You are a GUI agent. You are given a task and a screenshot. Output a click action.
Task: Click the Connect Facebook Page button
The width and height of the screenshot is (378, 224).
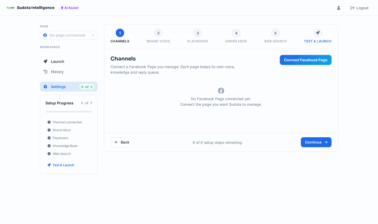coord(306,60)
